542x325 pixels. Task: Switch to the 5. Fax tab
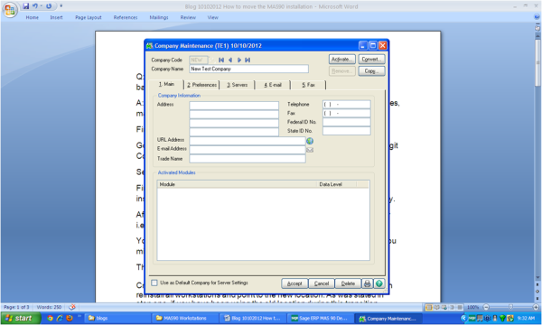tap(308, 85)
